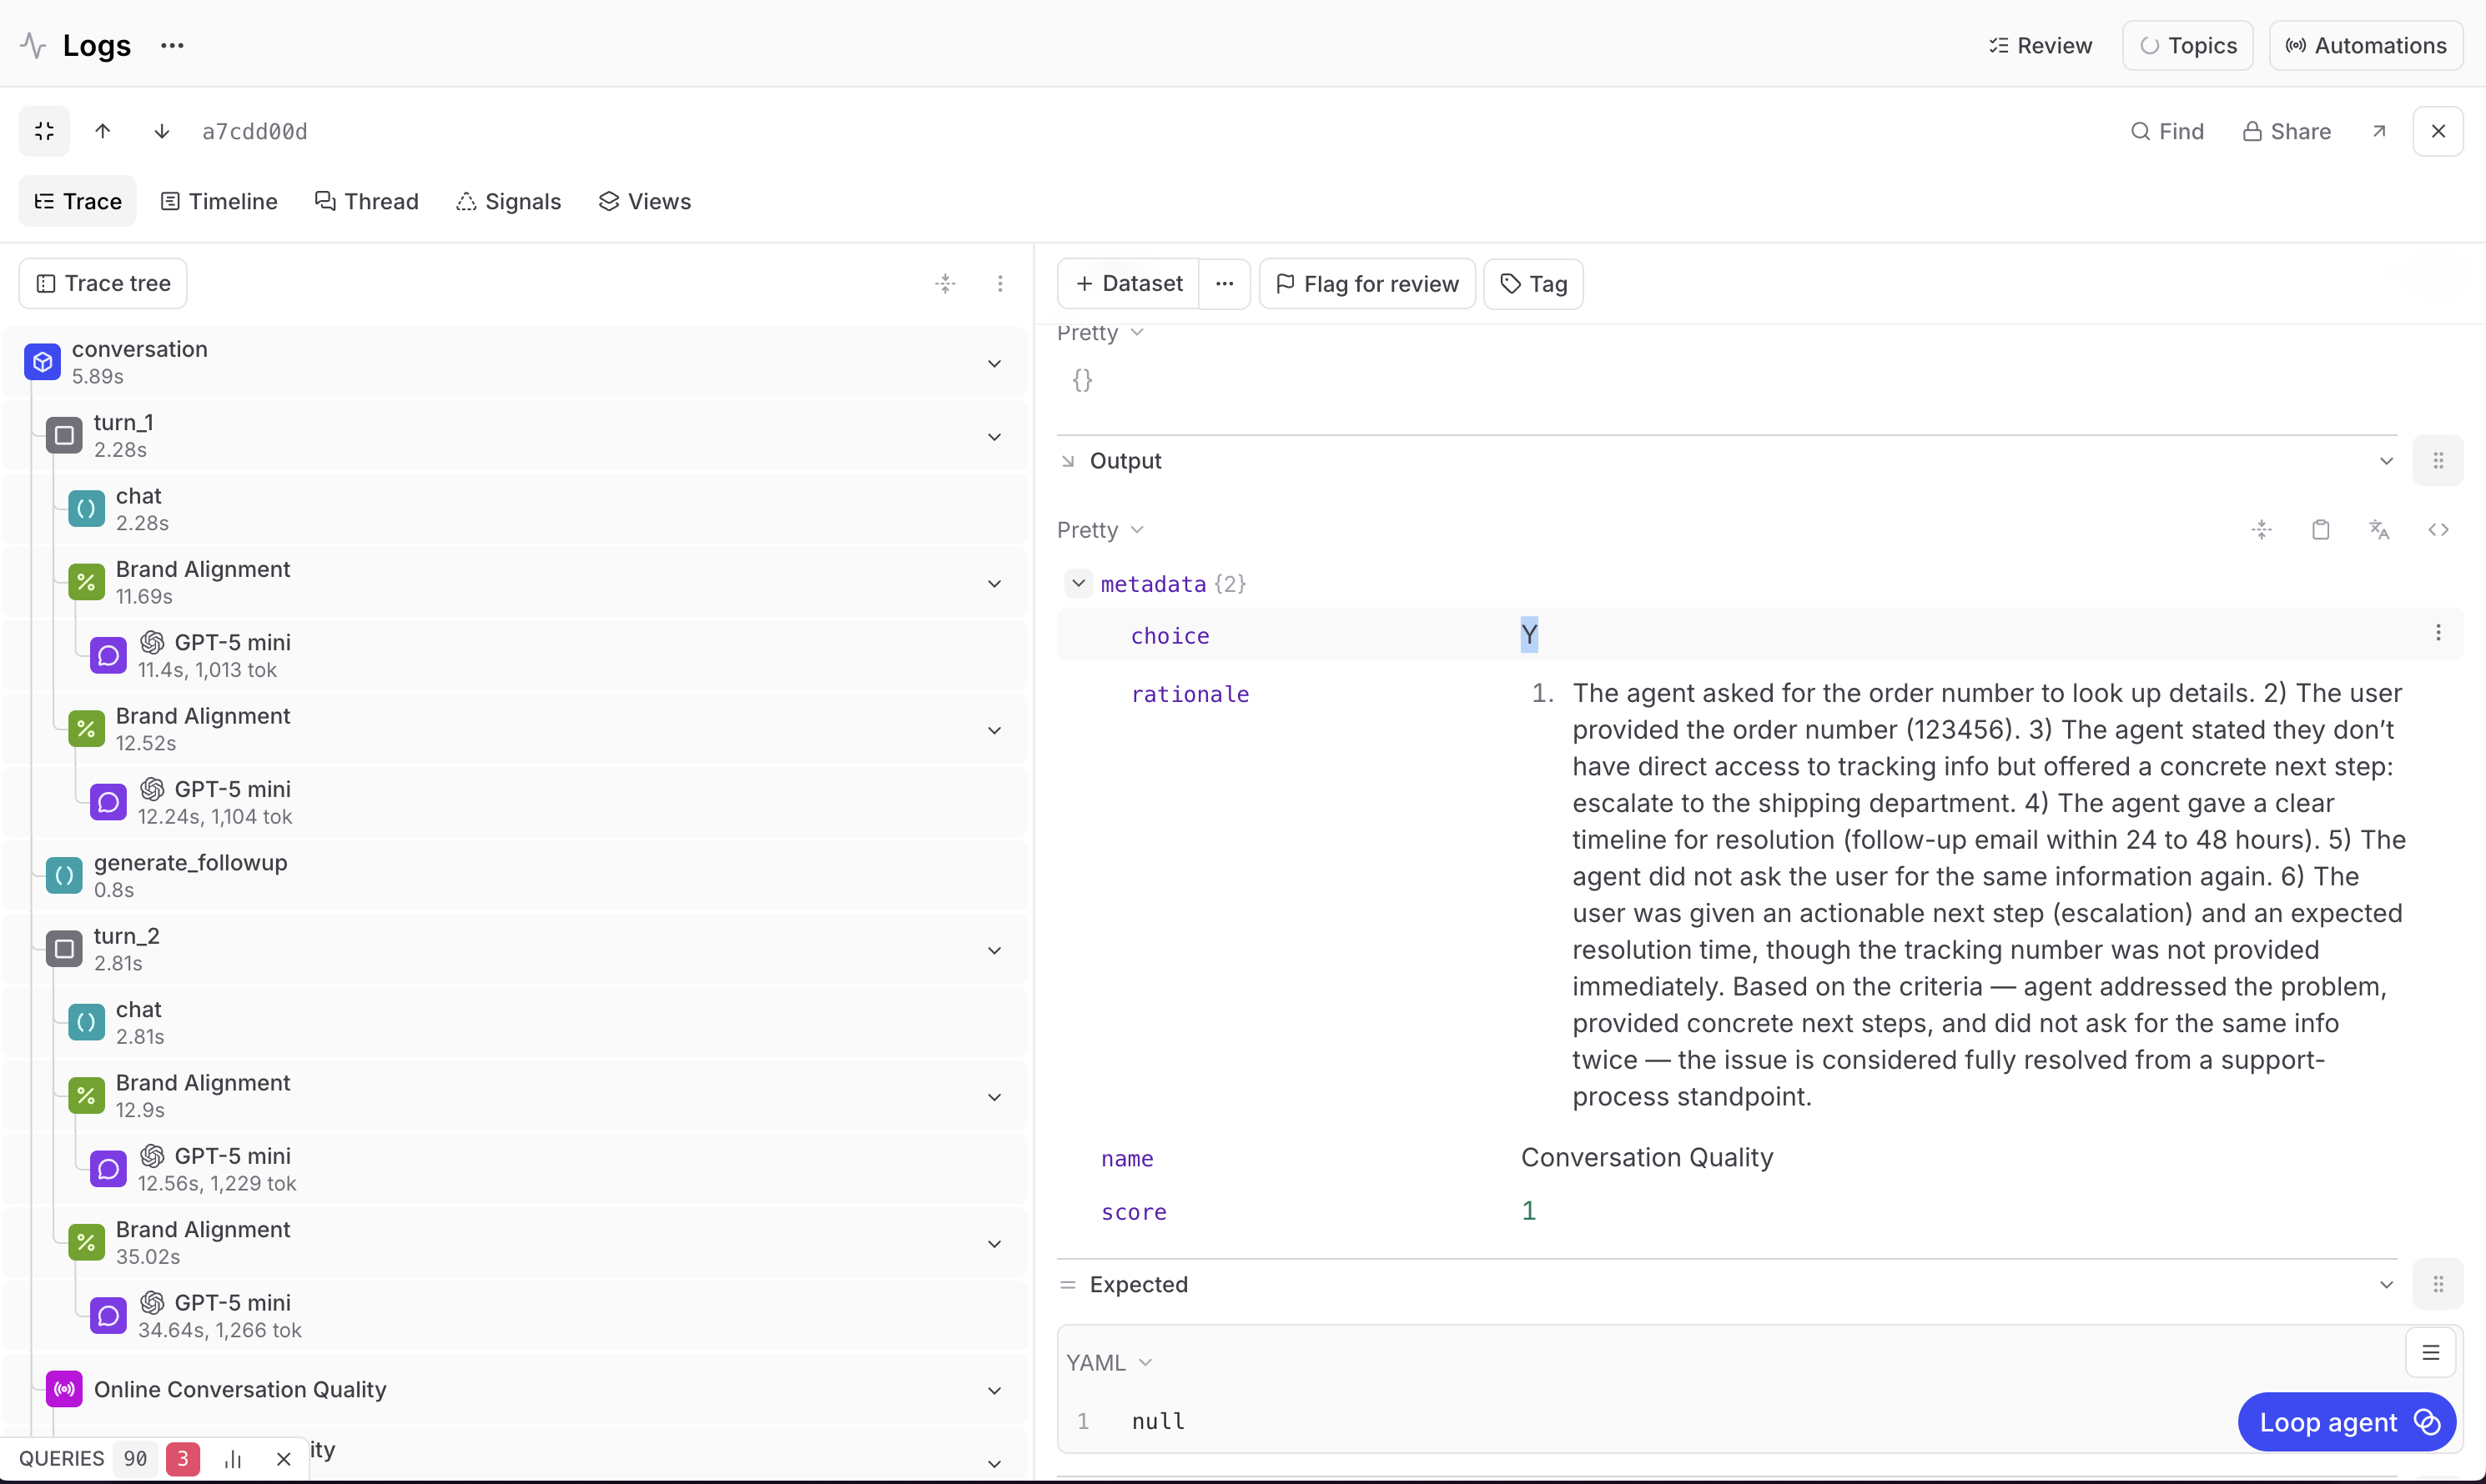Click the translate output icon
The image size is (2486, 1484).
coord(2379,530)
